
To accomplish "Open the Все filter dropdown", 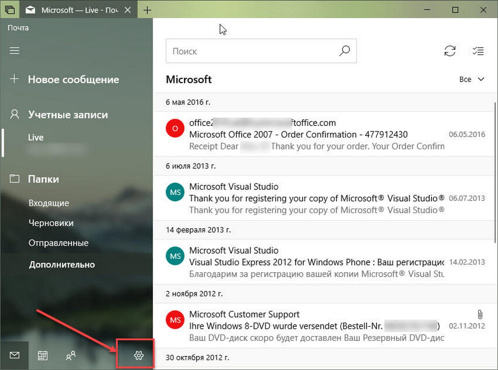I will pos(471,79).
